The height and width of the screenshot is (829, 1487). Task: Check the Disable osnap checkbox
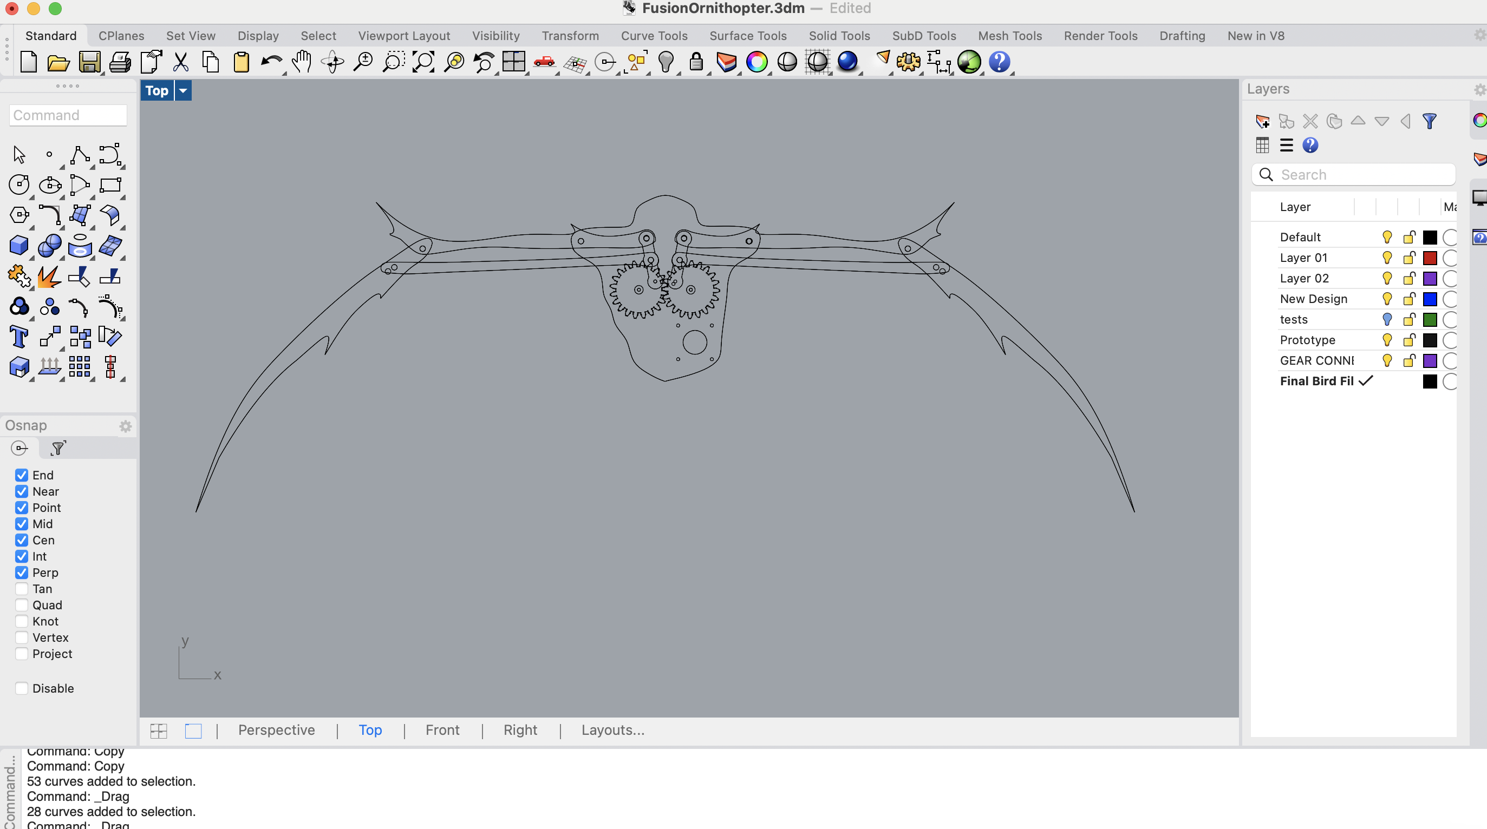(x=21, y=688)
